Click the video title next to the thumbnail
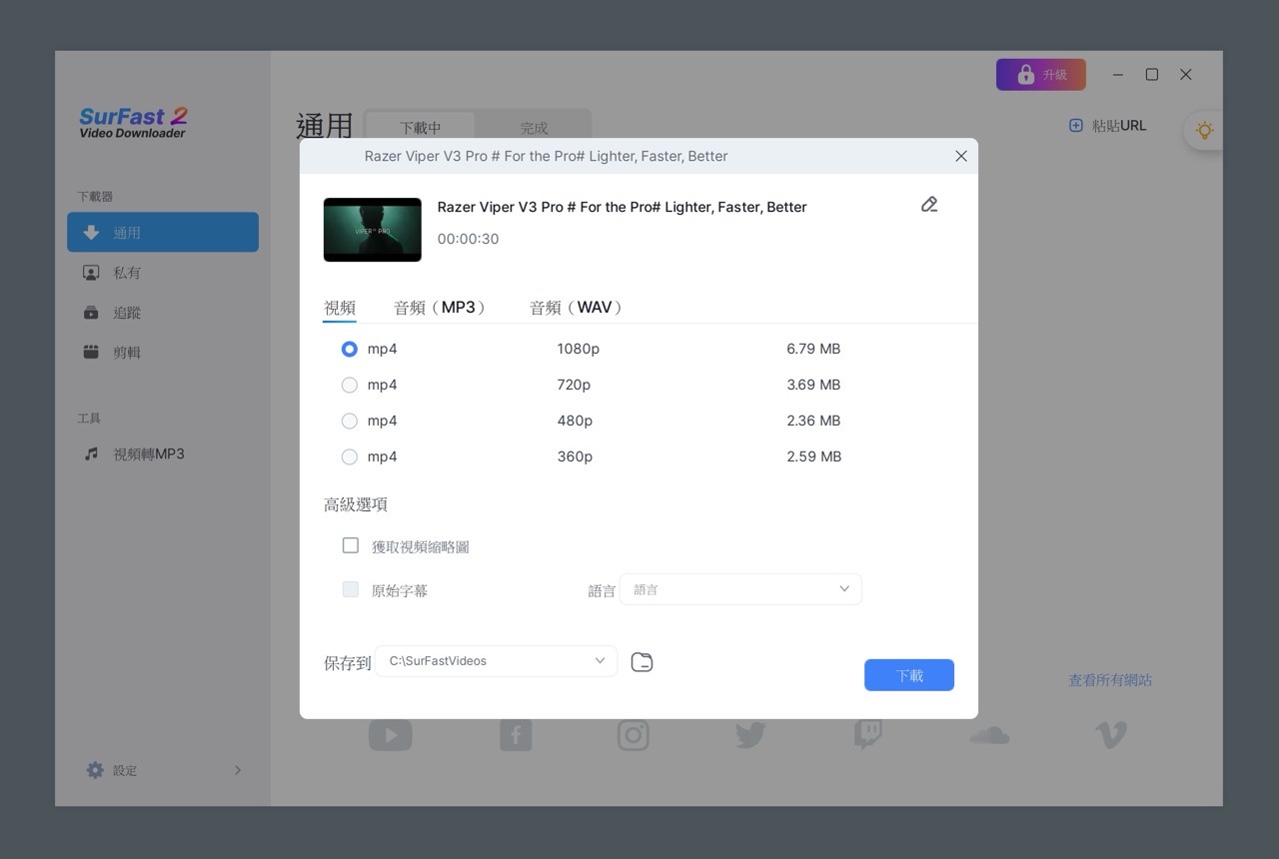 tap(622, 208)
